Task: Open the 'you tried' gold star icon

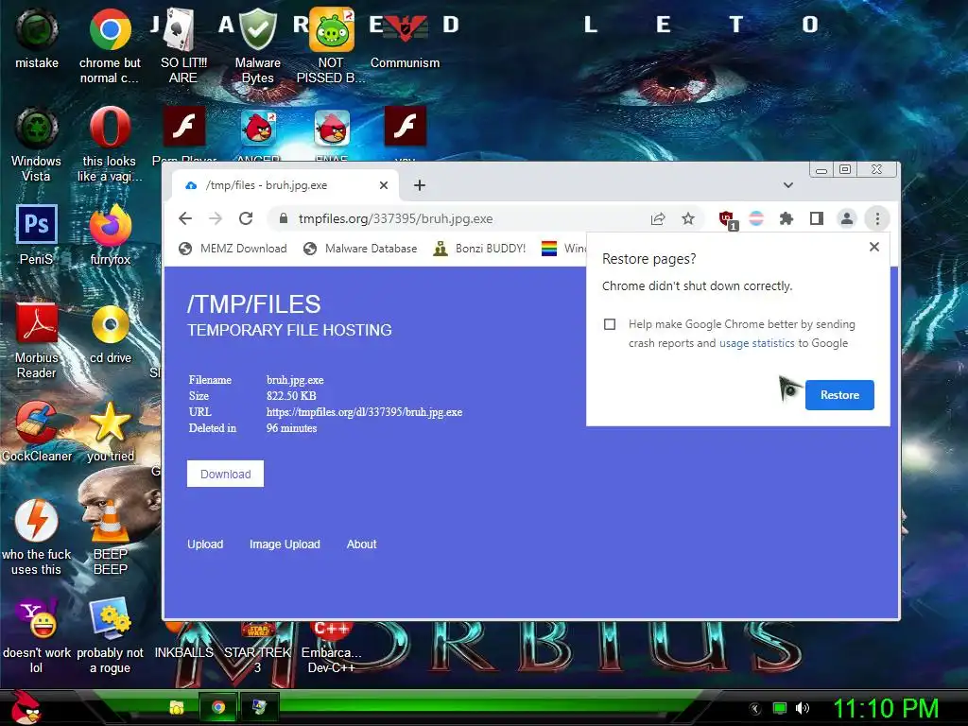Action: point(111,431)
